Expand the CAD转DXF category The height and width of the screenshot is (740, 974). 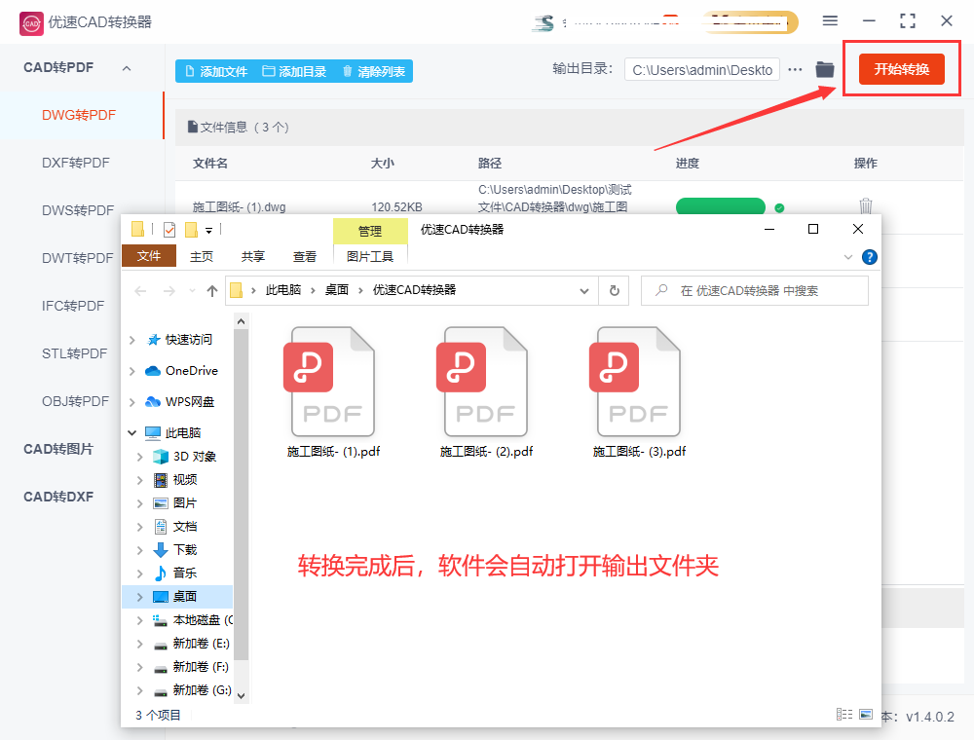[58, 497]
